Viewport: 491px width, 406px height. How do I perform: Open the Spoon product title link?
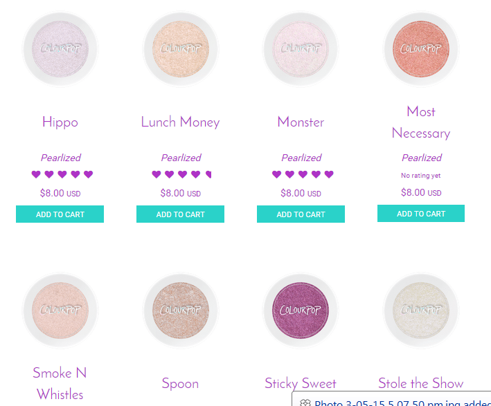(x=180, y=383)
